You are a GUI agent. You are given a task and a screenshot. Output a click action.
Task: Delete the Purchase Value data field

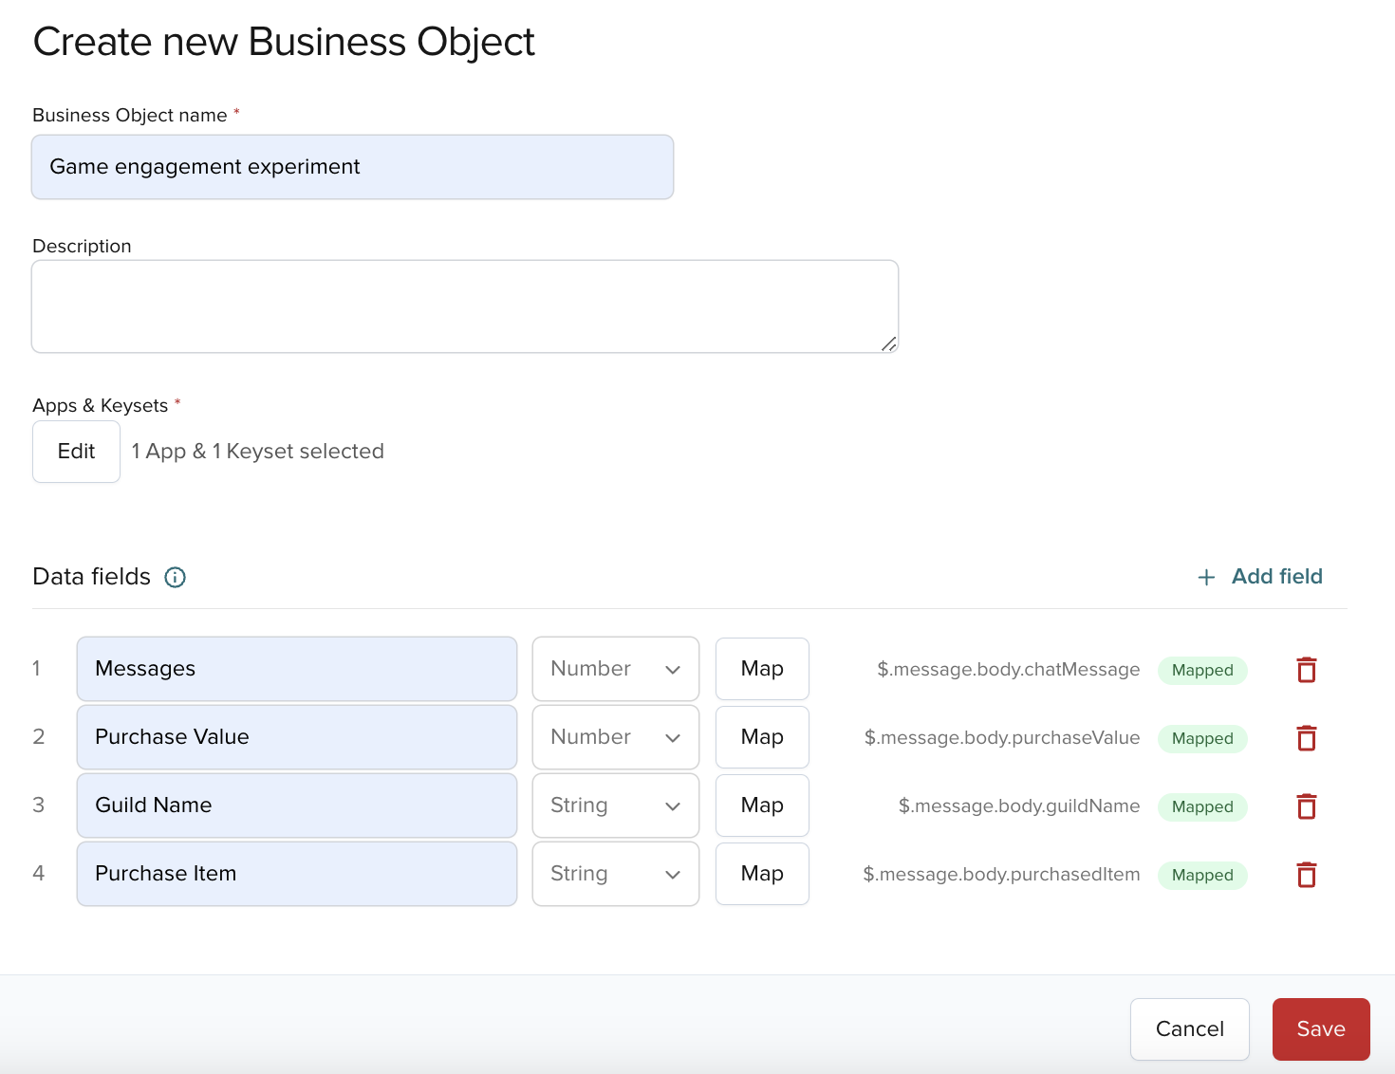click(x=1307, y=737)
